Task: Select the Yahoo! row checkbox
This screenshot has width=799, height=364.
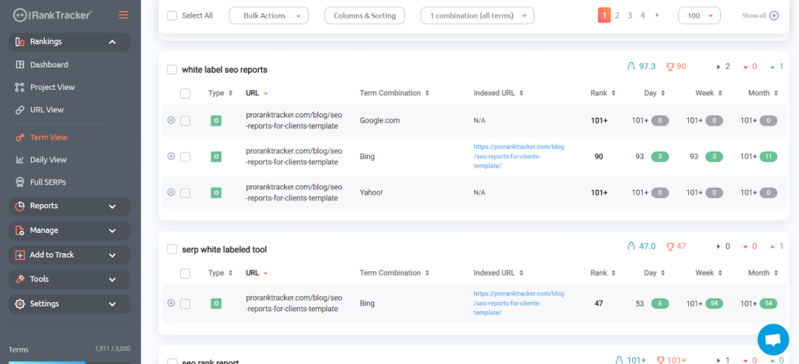Action: [185, 192]
